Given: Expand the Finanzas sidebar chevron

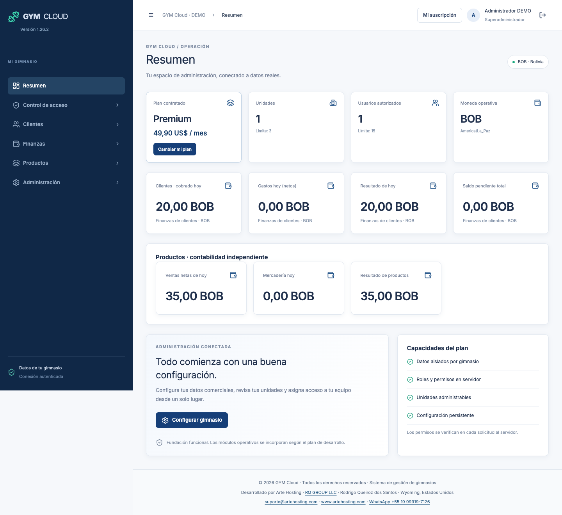Looking at the screenshot, I should click(x=117, y=144).
